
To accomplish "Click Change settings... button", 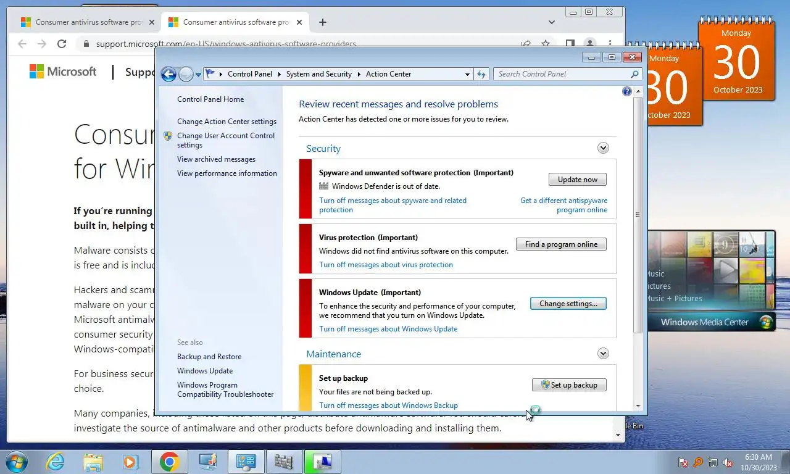I will [568, 304].
